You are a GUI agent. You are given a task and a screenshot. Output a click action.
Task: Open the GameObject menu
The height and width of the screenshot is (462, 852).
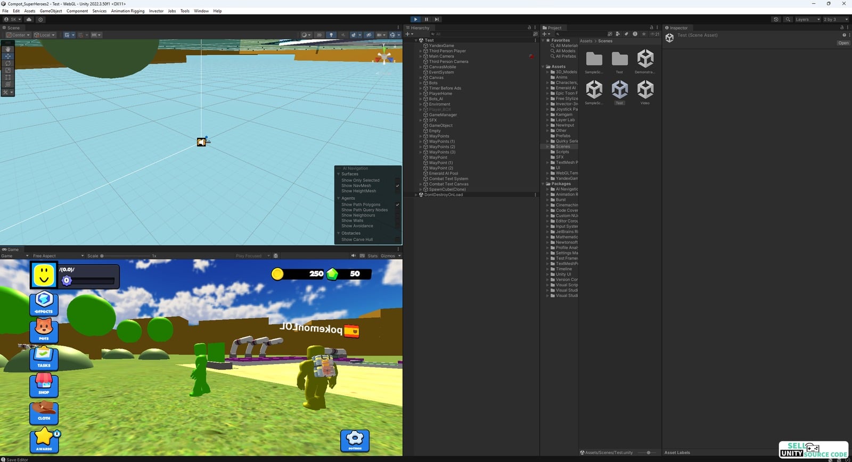coord(51,11)
